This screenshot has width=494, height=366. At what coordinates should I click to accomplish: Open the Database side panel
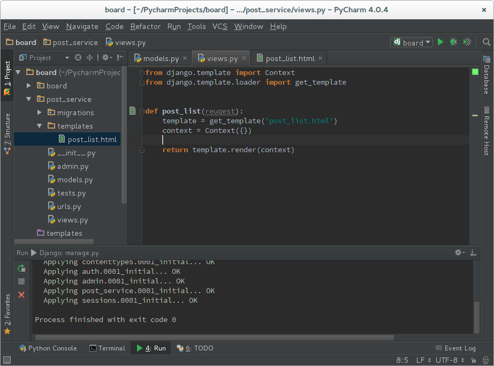pyautogui.click(x=487, y=75)
